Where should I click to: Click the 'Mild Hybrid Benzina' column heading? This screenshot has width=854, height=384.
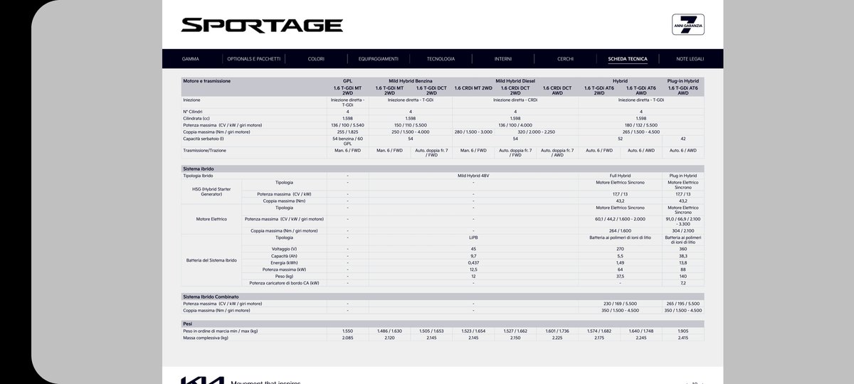coord(411,81)
